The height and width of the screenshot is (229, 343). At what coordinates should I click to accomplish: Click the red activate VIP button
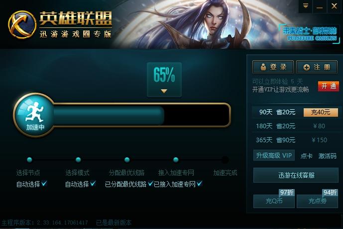(x=329, y=86)
